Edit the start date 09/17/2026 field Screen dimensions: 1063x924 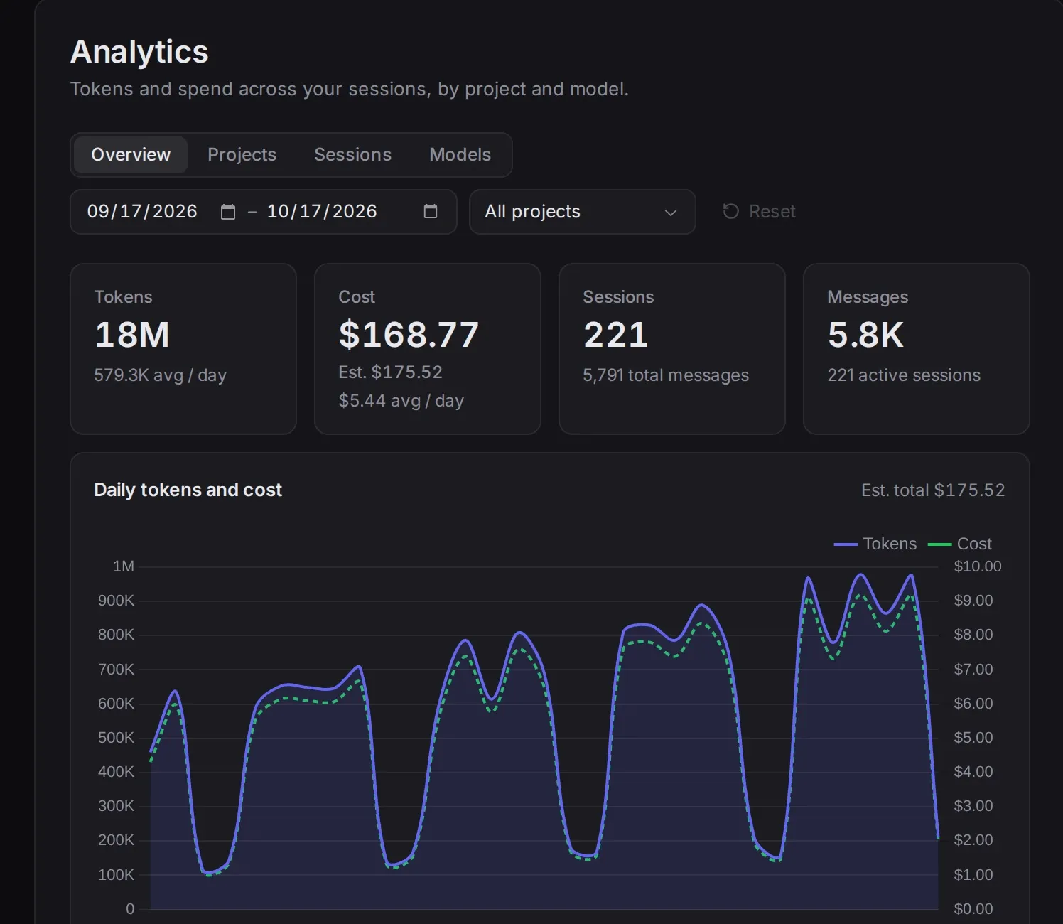[x=142, y=212]
